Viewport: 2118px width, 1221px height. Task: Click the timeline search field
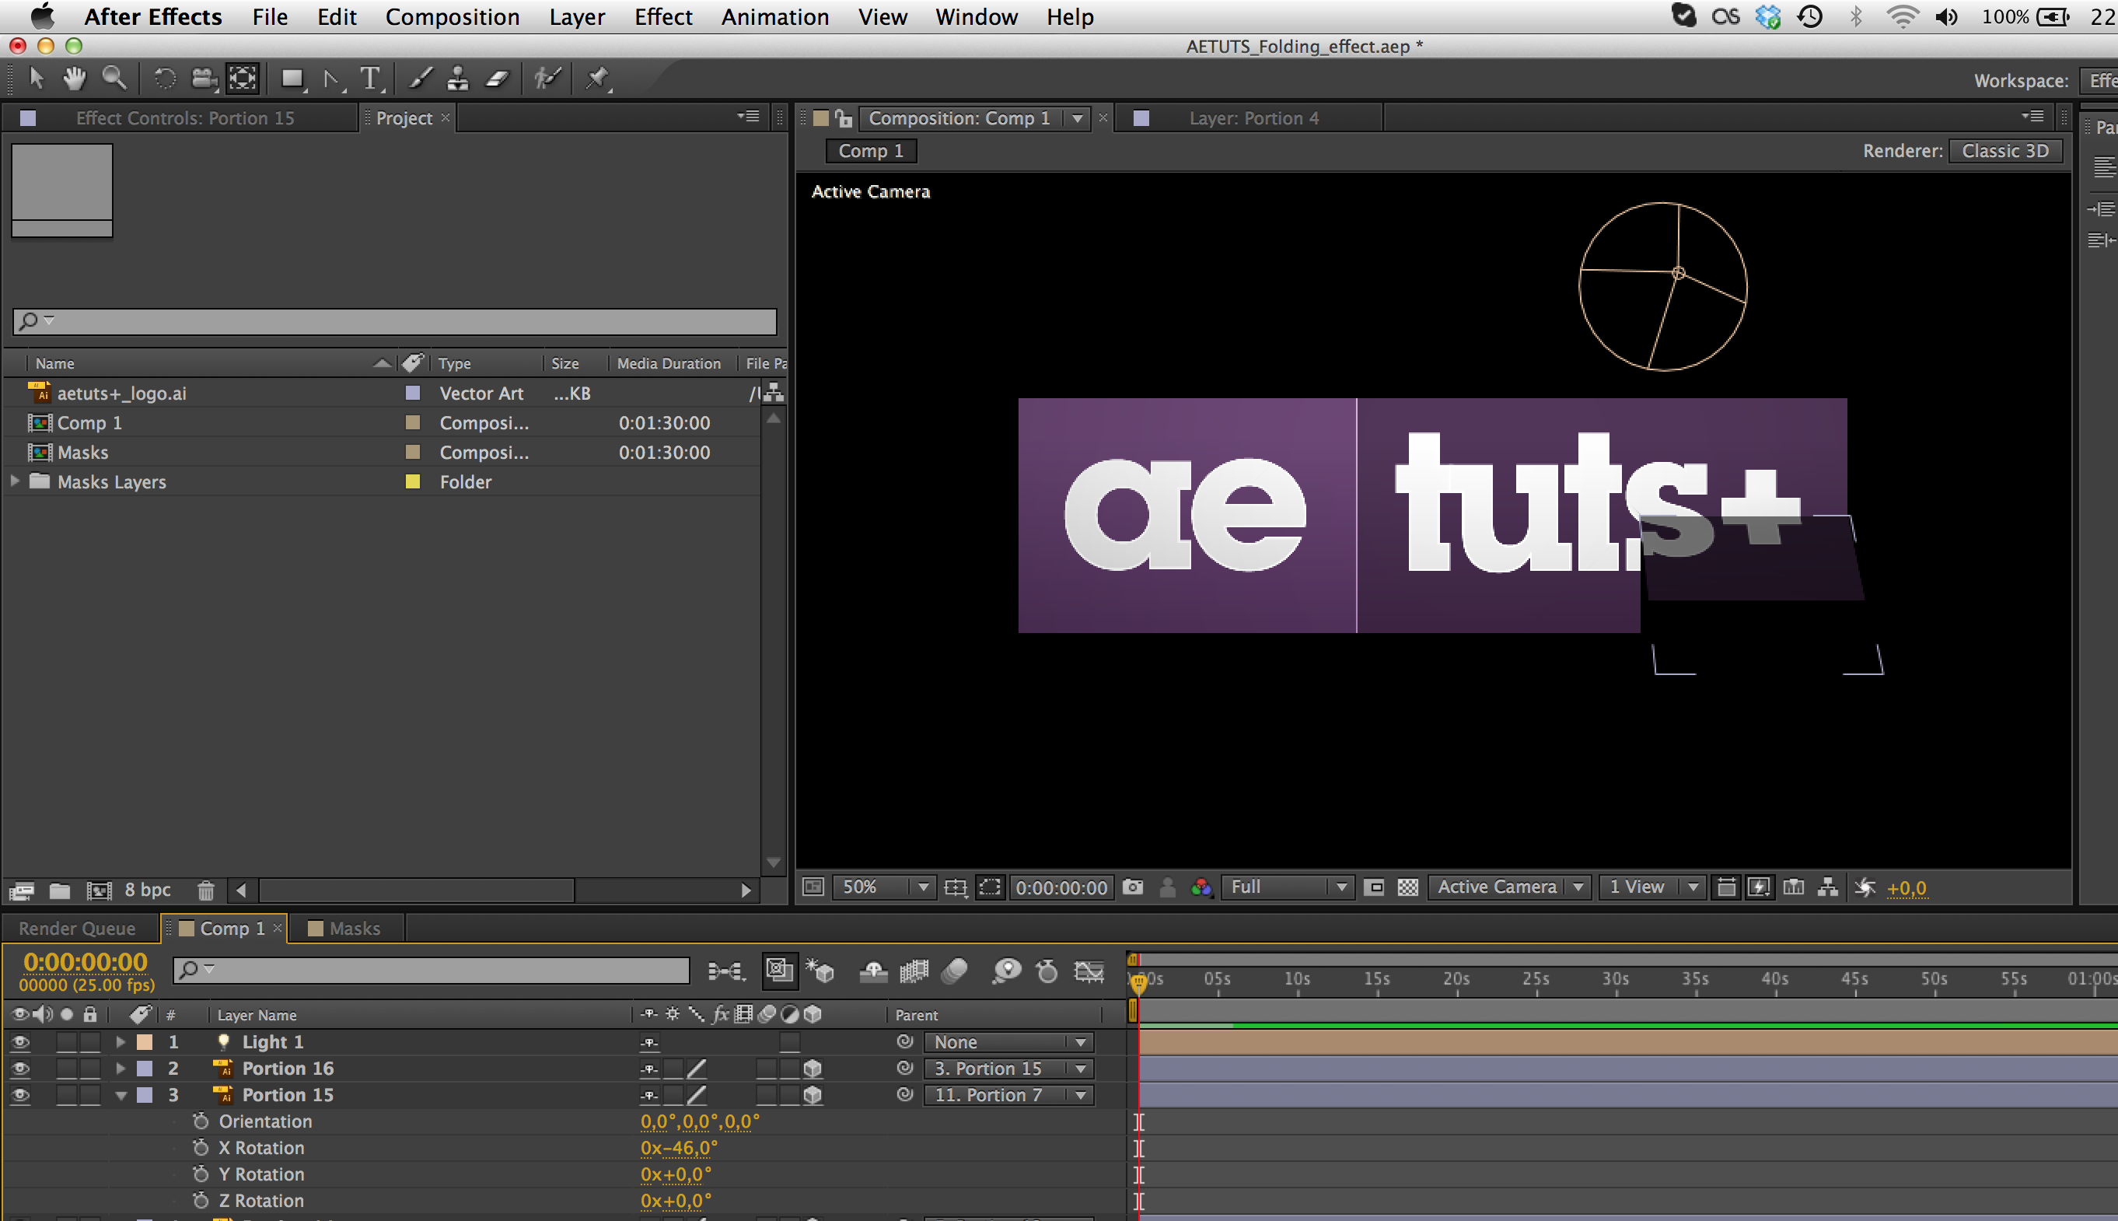(x=431, y=971)
